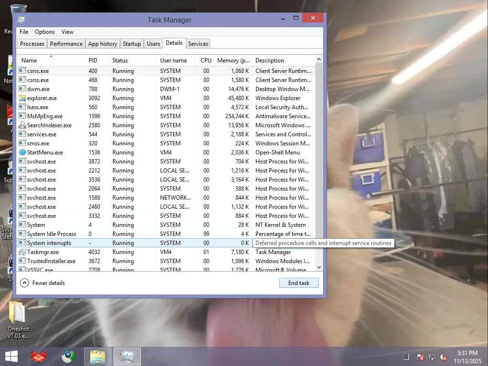Click the Task Manager title bar icon
This screenshot has height=366, width=488.
click(21, 20)
